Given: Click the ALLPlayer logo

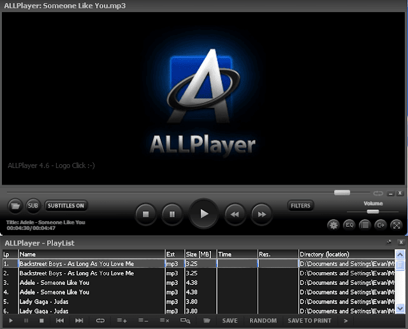Looking at the screenshot, I should pos(203,102).
